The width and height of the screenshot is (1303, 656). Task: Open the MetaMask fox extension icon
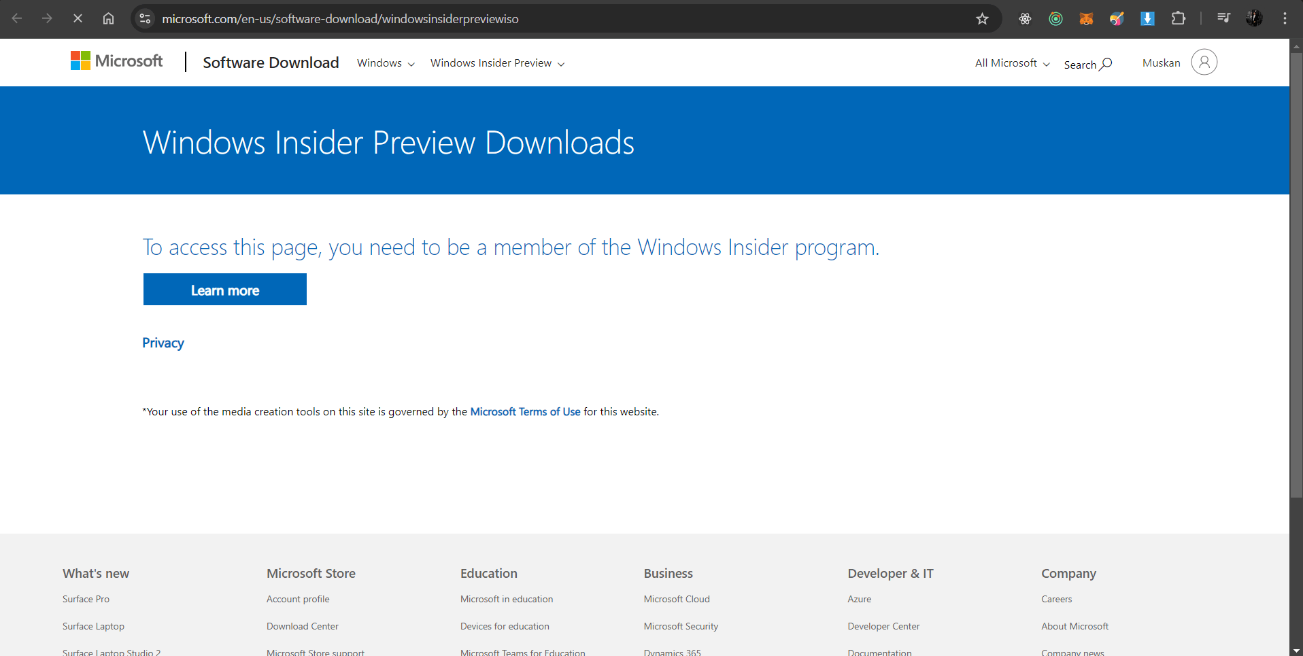pyautogui.click(x=1086, y=18)
